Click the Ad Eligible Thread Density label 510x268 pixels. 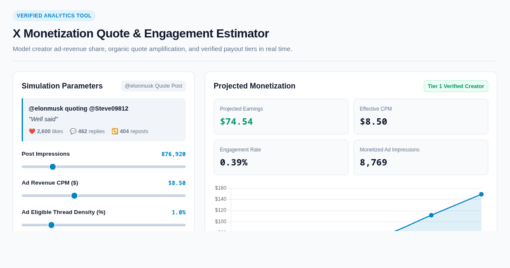coord(64,212)
